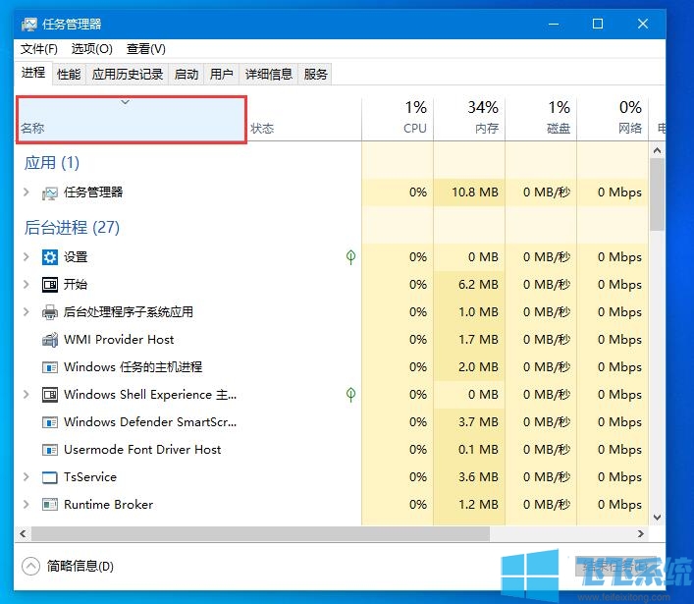Click the 3.6 MB memory value
The width and height of the screenshot is (694, 604).
[x=478, y=477]
